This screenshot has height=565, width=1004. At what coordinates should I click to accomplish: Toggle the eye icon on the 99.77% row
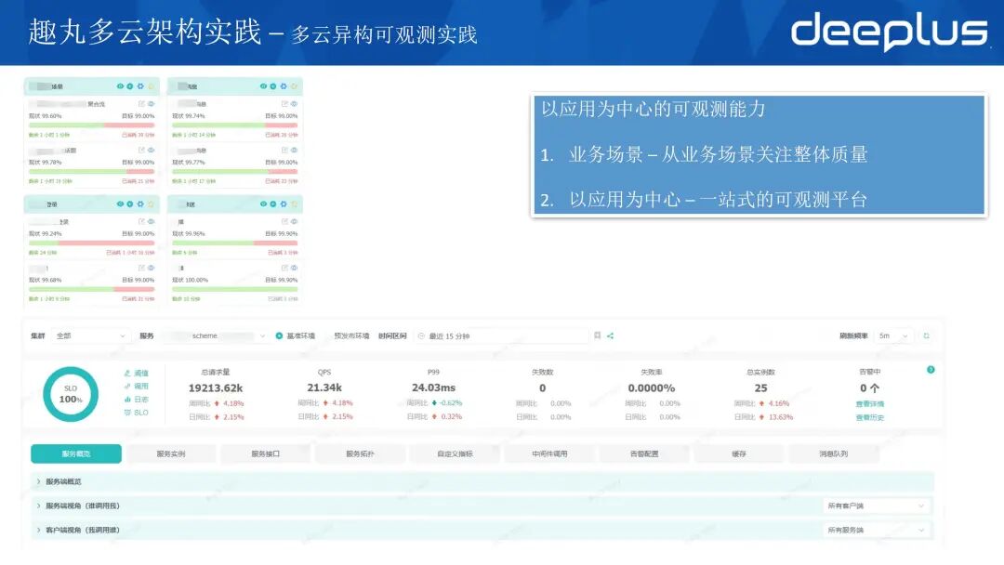(295, 151)
